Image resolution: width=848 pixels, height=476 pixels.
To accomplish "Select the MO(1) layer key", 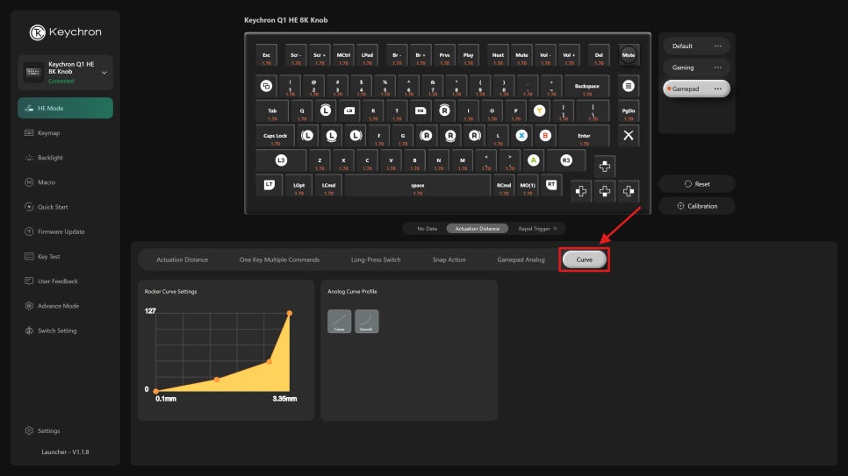I will pos(528,185).
